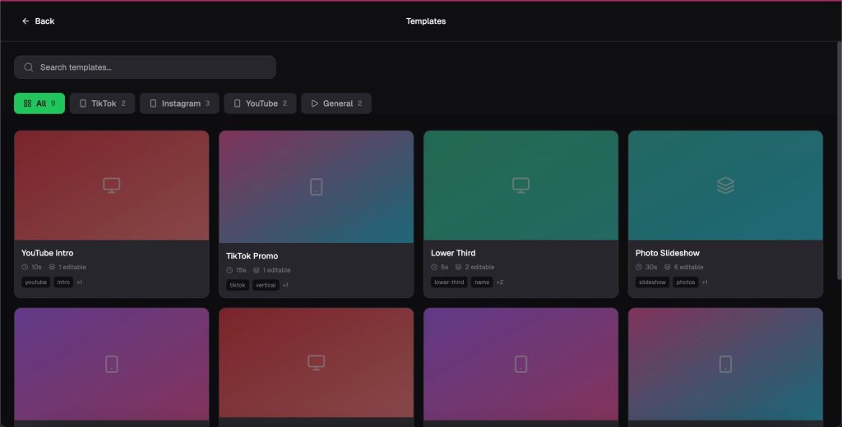The height and width of the screenshot is (427, 842).
Task: Click the magnifier icon in search box
Action: pyautogui.click(x=29, y=67)
